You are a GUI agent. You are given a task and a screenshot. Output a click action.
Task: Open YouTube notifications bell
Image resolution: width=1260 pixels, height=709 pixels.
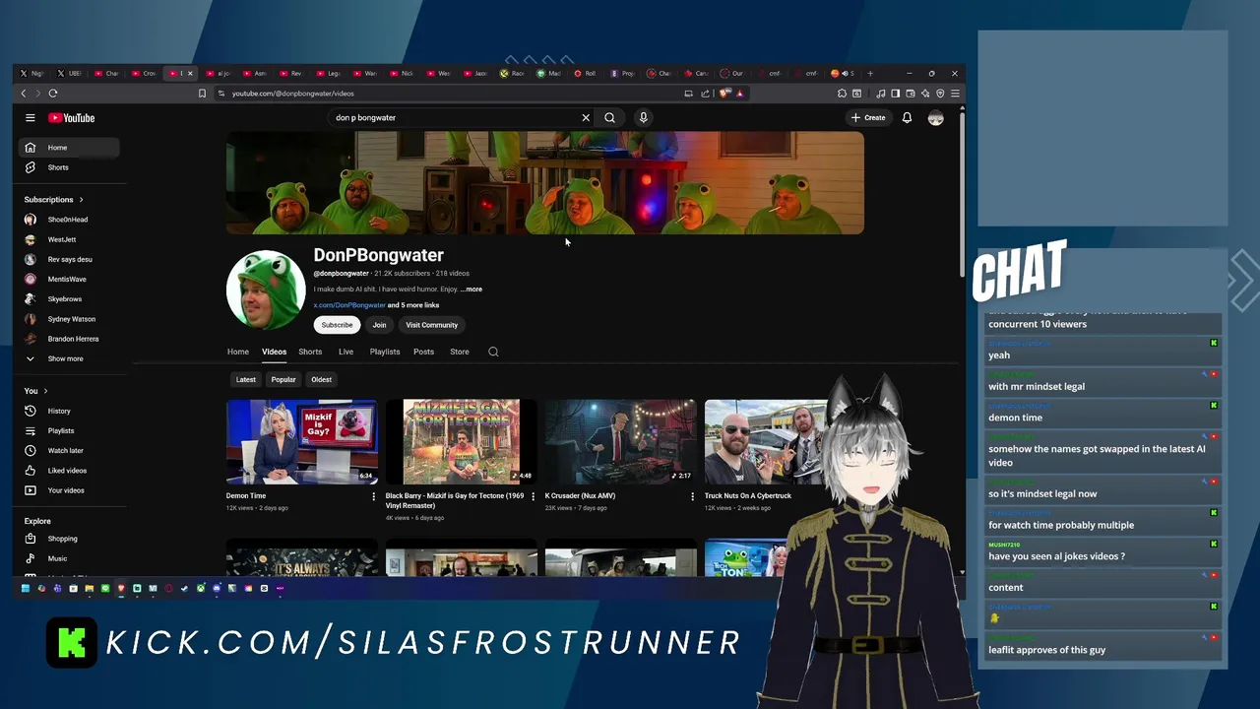click(x=907, y=117)
